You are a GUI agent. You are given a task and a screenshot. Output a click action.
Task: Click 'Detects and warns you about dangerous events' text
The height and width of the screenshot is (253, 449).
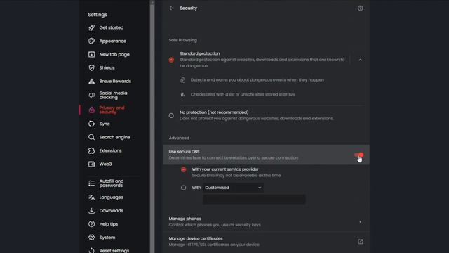(257, 79)
